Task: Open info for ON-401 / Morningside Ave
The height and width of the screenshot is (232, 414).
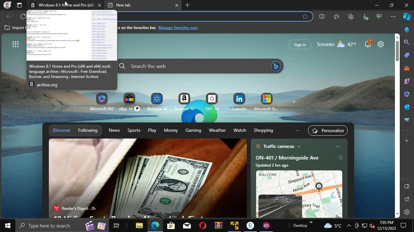Action: pos(340,158)
